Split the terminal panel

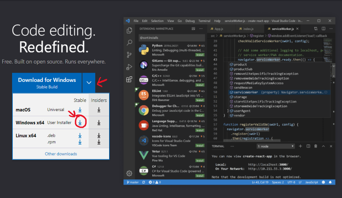308,146
